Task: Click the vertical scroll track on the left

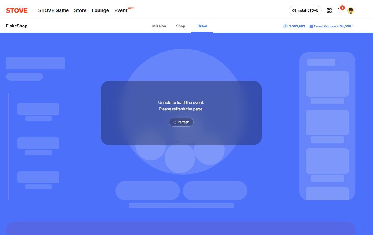Action: tap(8, 146)
